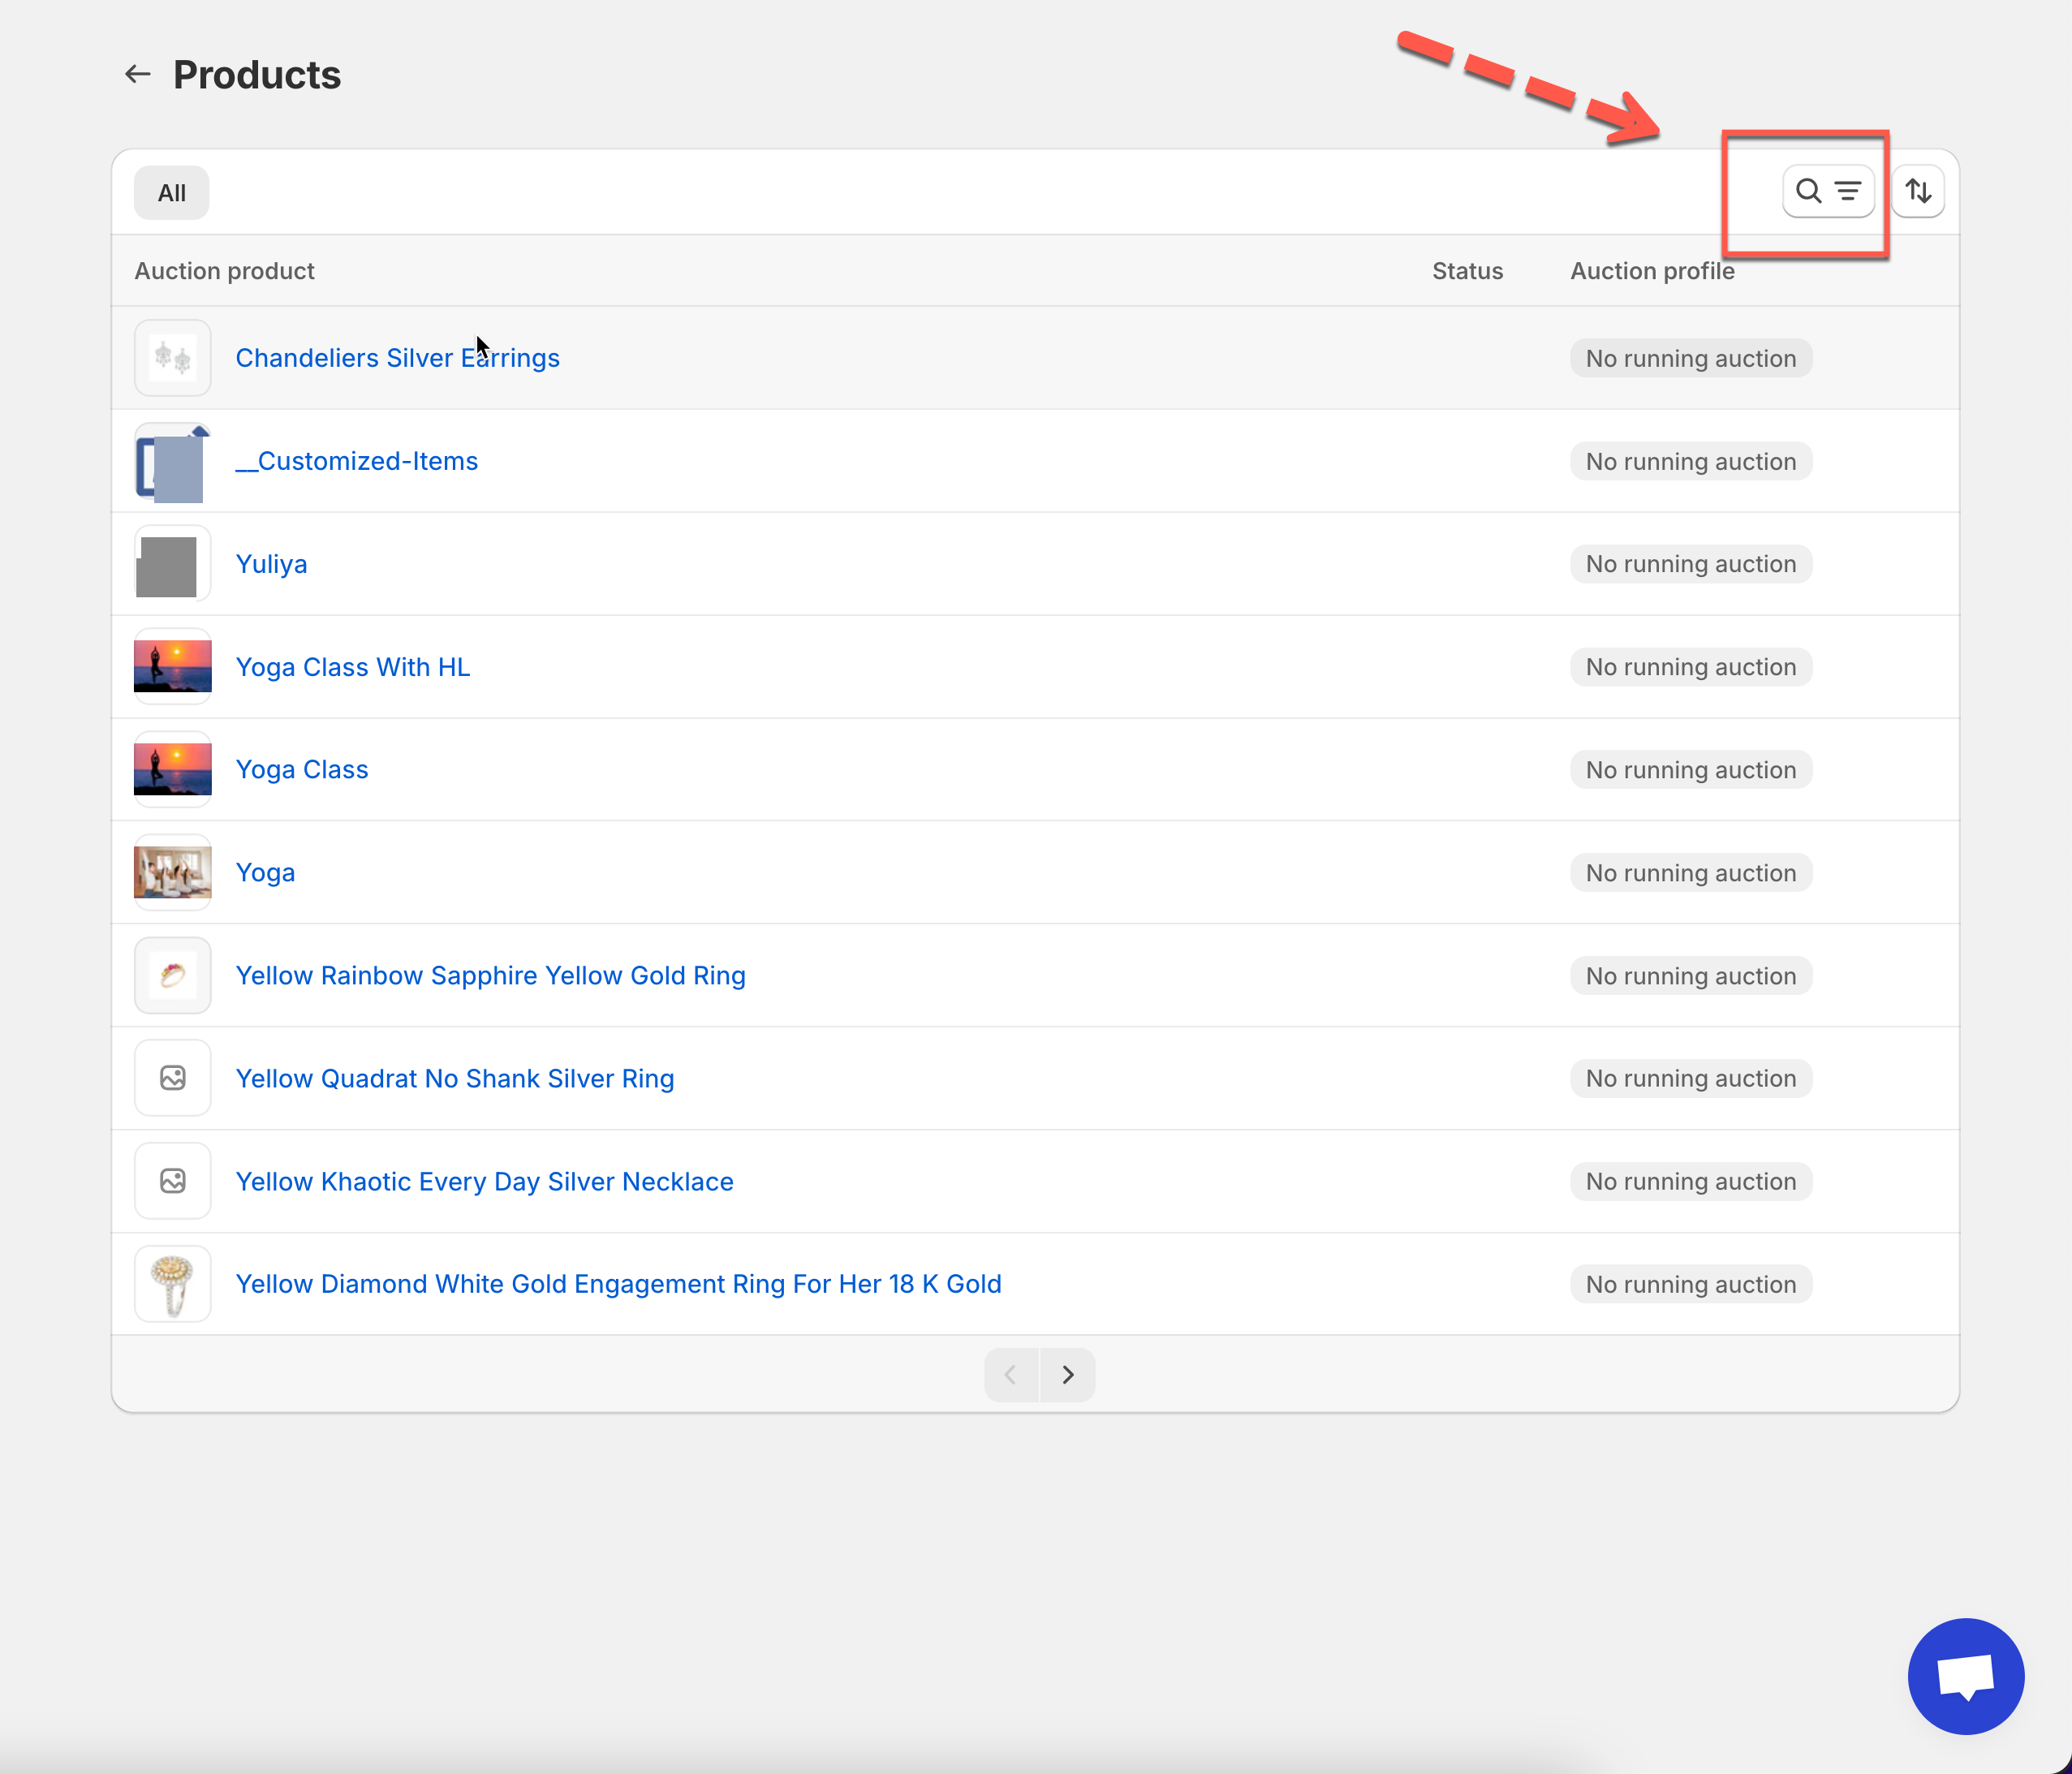
Task: Click Yellow Rainbow Sapphire ring thumbnail
Action: [x=173, y=975]
